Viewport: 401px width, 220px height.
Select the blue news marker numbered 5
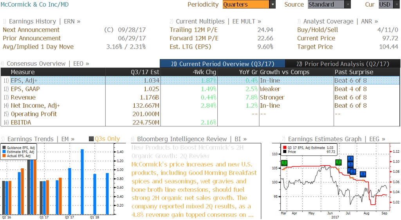363,174
